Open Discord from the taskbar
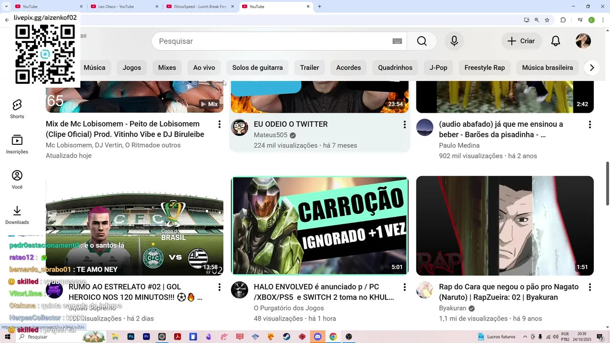Viewport: 610px width, 343px height. [317, 337]
